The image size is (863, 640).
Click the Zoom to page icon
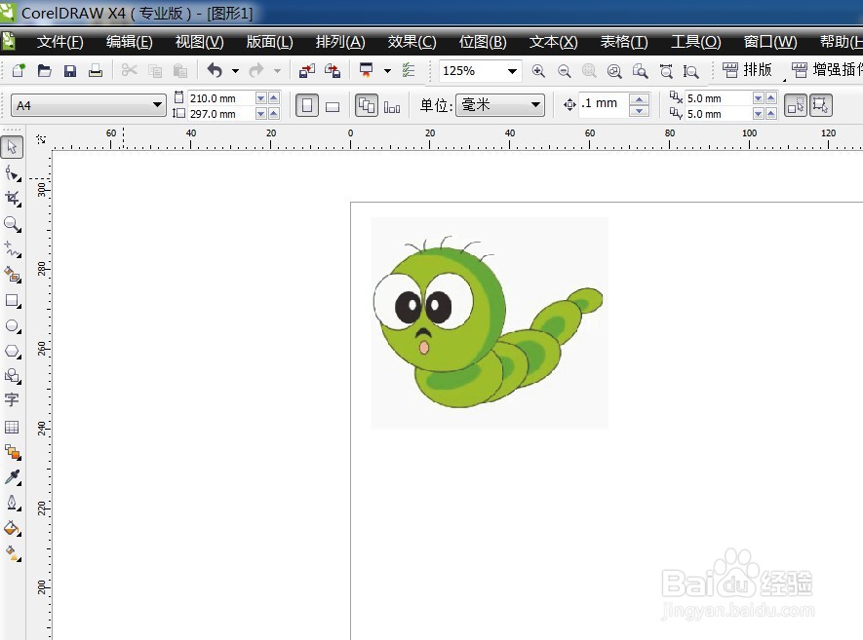[640, 71]
